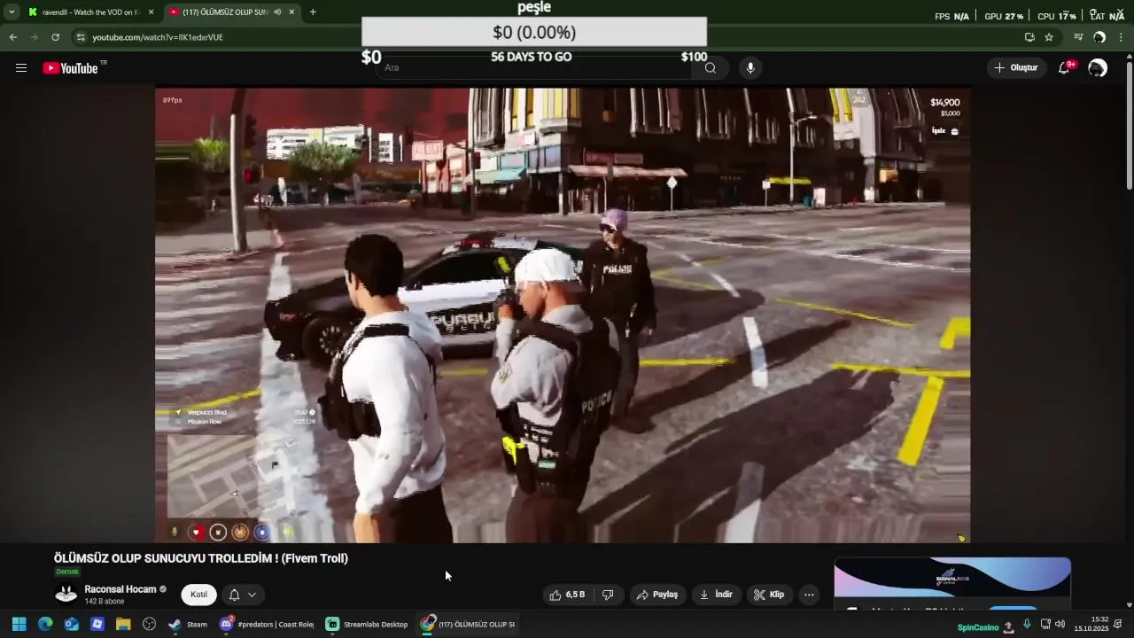Go to the YouTube home logo
This screenshot has width=1134, height=638.
tap(71, 68)
